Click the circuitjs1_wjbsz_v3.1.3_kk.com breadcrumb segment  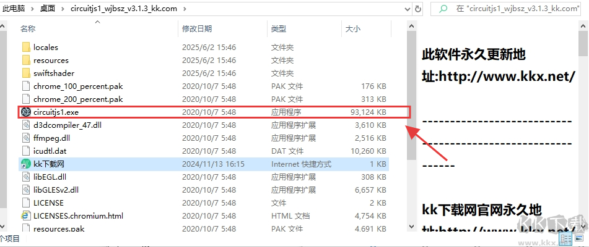[x=124, y=9]
